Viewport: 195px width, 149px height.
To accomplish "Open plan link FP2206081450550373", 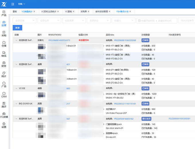I will pos(59,40).
